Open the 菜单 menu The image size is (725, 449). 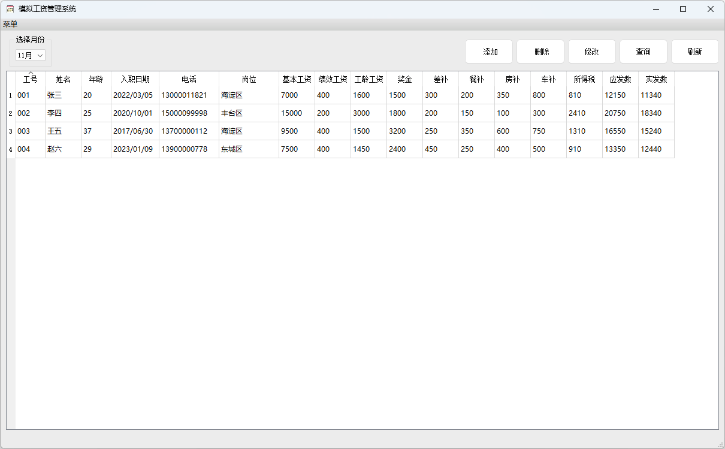[x=10, y=25]
